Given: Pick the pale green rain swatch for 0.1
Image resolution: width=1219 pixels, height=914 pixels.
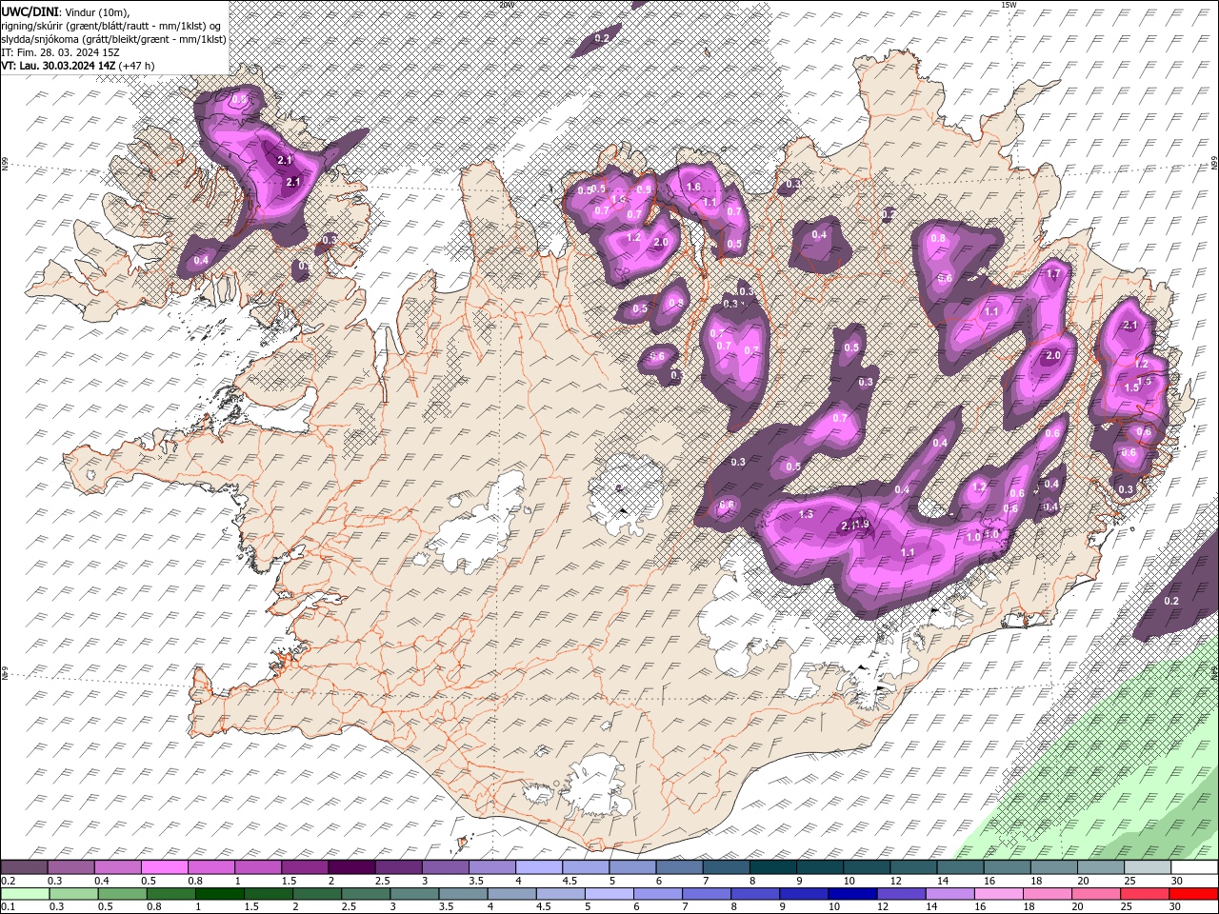Looking at the screenshot, I should 25,893.
